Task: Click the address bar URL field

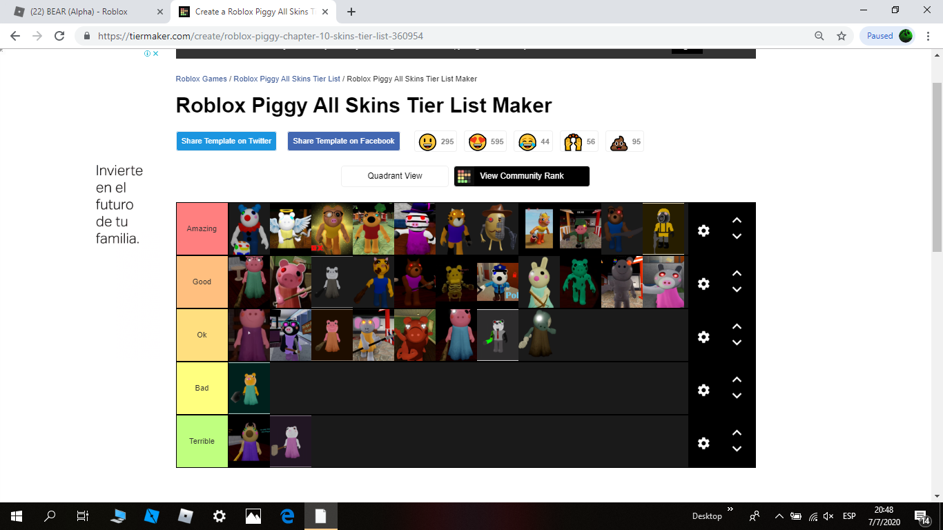Action: [442, 36]
